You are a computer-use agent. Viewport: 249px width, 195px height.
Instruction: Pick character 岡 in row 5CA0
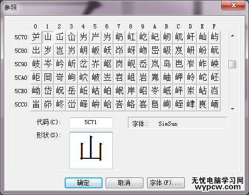pyautogui.click(x=48, y=78)
